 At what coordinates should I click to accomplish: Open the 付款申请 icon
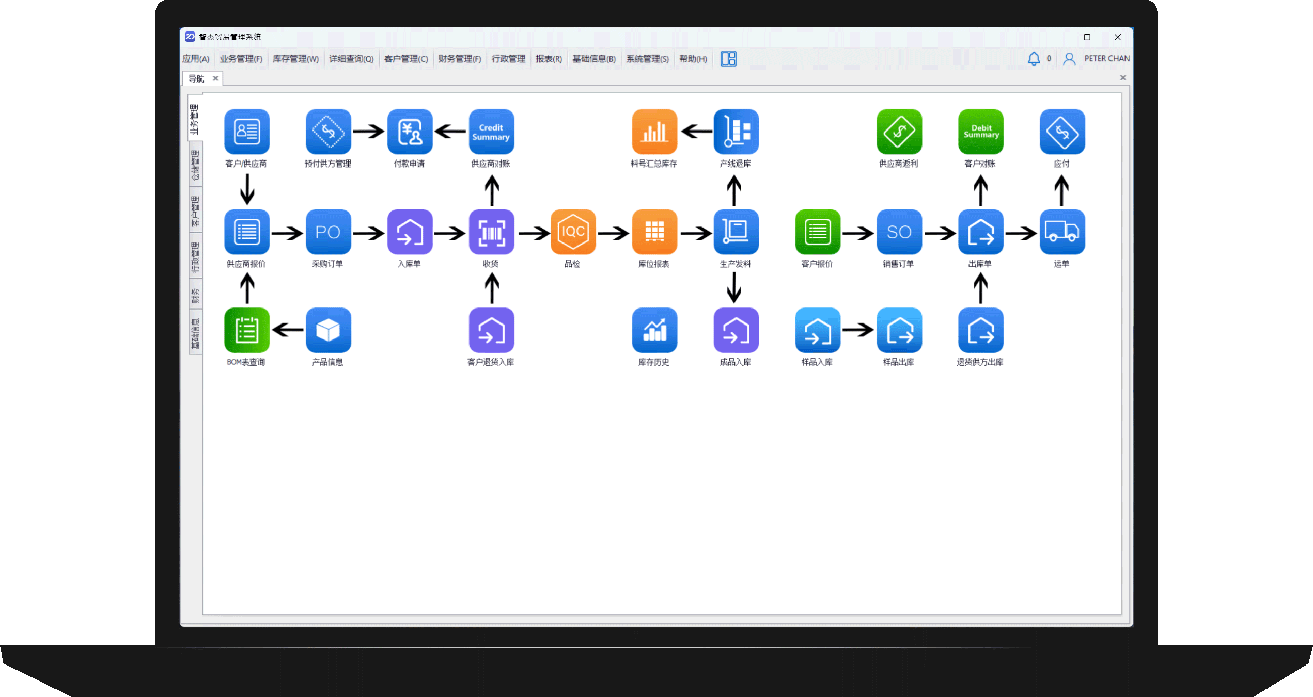coord(410,132)
